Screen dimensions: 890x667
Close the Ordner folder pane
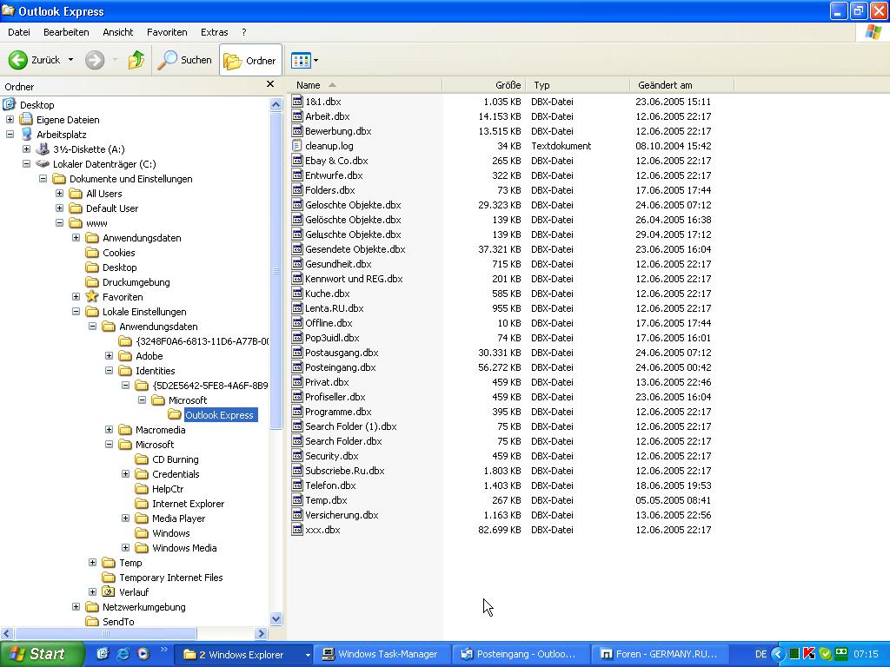(270, 84)
